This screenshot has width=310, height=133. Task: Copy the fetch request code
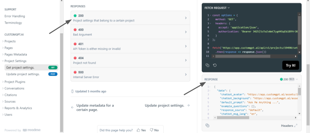pyautogui.click(x=207, y=65)
